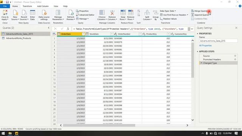Viewport: 242px width, 136px height.
Task: Select the Changed Type applied step
Action: [x=218, y=63]
